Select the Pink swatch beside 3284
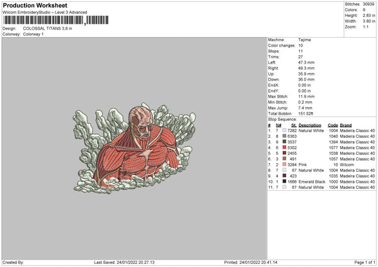 pyautogui.click(x=285, y=164)
